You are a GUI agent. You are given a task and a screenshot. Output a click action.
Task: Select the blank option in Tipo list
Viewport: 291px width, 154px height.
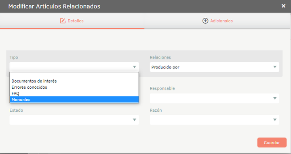(74, 75)
